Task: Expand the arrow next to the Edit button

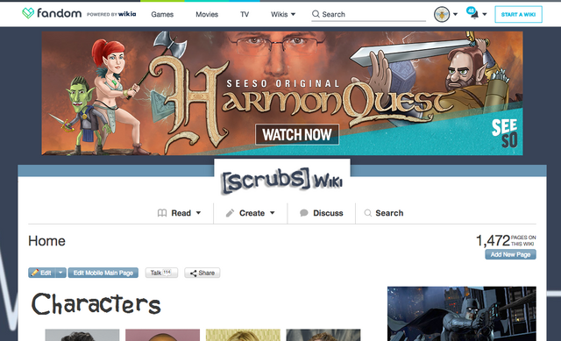Action: coord(60,273)
